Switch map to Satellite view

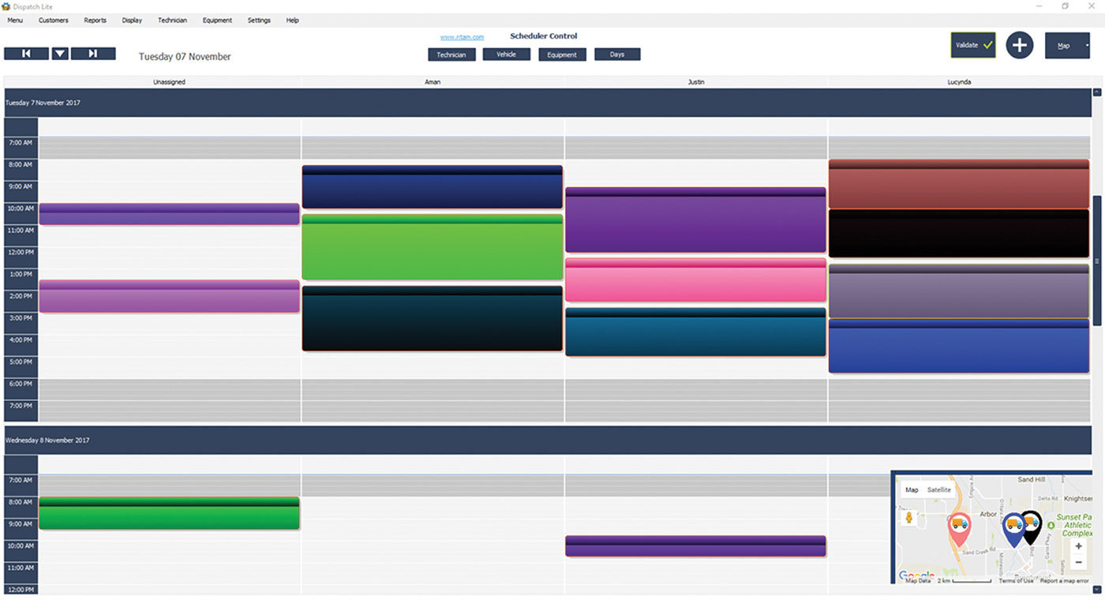(938, 489)
